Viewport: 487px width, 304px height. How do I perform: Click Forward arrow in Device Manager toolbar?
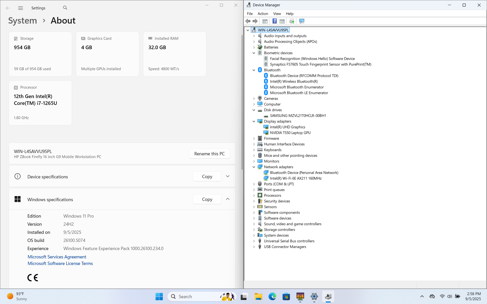tap(255, 21)
